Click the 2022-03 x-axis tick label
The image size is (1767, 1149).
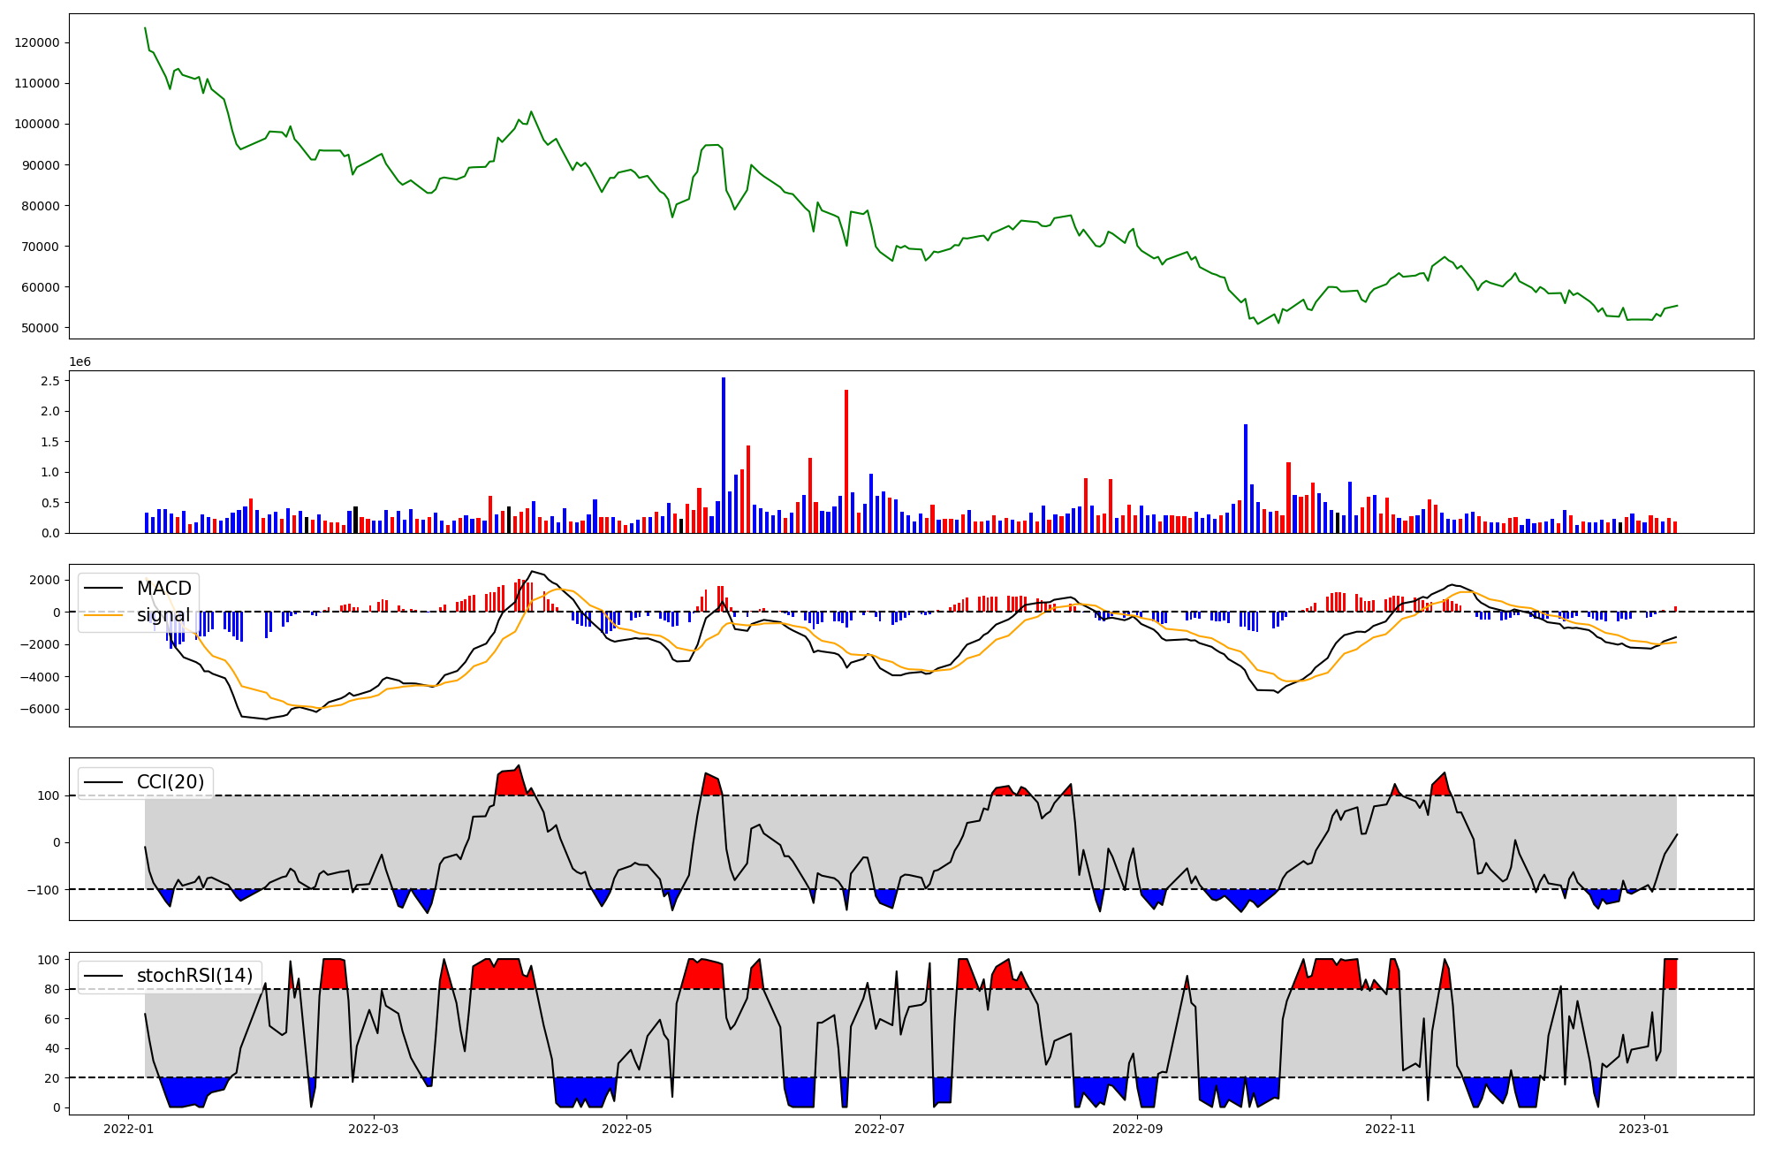click(x=374, y=1129)
